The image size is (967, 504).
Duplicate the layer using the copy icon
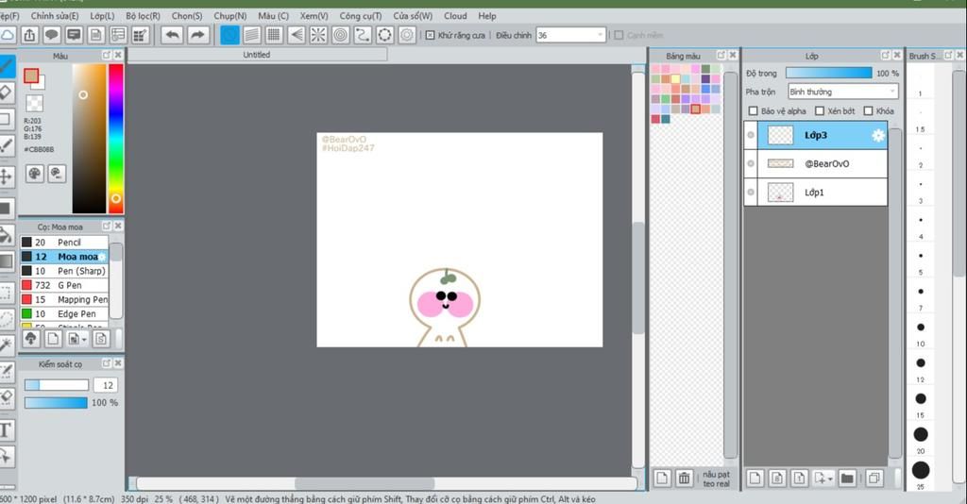874,478
